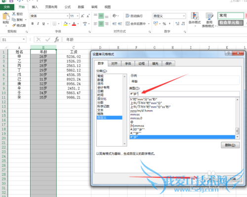247x197 pixels.
Task: Toggle Wrap Text (自动换行)
Action: coord(134,16)
